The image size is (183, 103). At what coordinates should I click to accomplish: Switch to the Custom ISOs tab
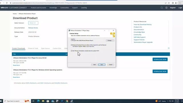point(57,48)
